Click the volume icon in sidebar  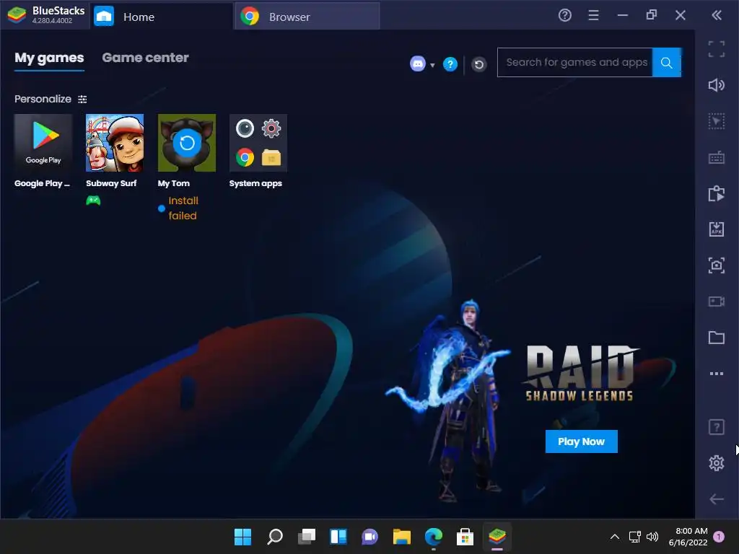pos(717,85)
